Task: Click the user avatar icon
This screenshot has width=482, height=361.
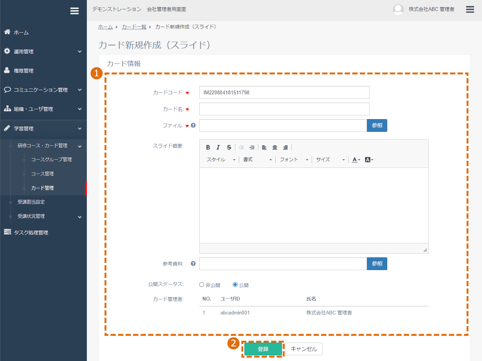Action: coord(398,9)
